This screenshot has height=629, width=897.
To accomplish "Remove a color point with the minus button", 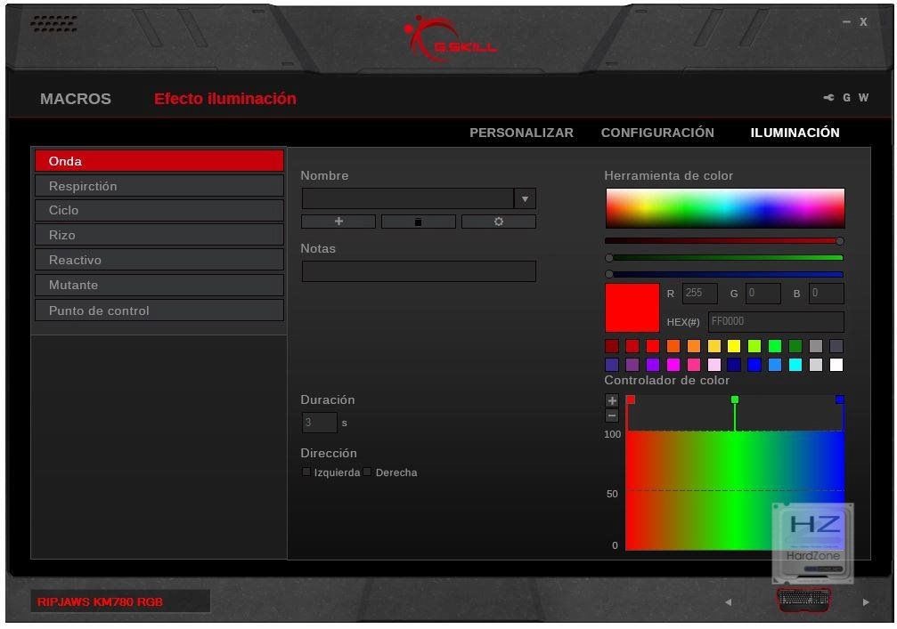I will 612,415.
